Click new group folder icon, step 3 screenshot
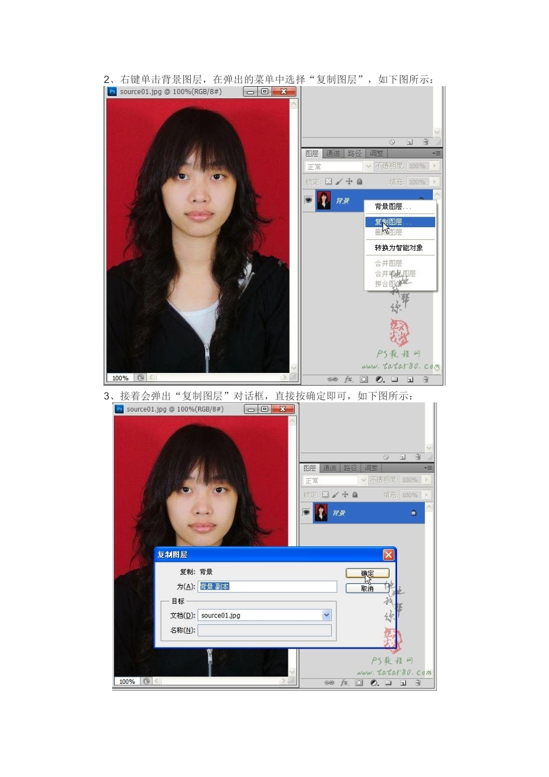549x777 pixels. 388,683
